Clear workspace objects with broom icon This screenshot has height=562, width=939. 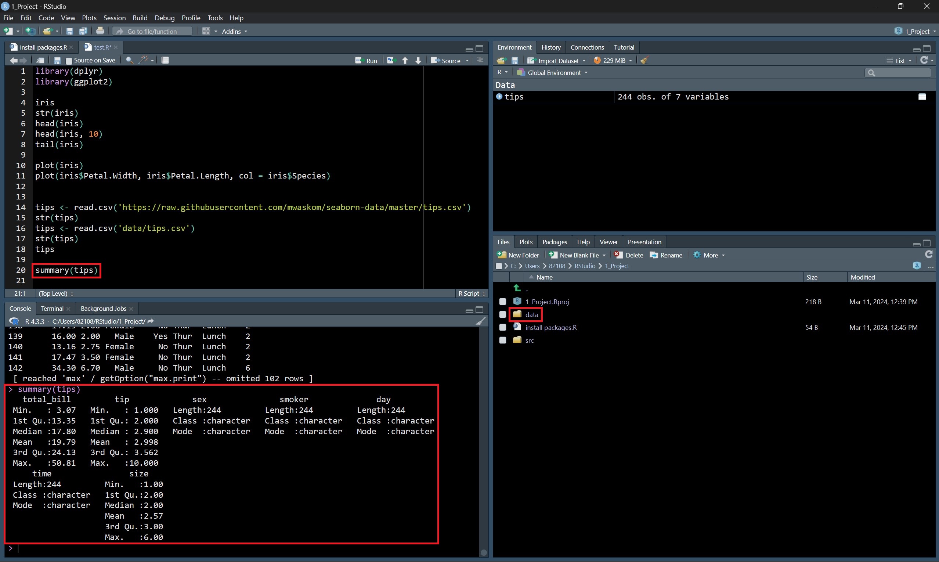[x=644, y=61]
